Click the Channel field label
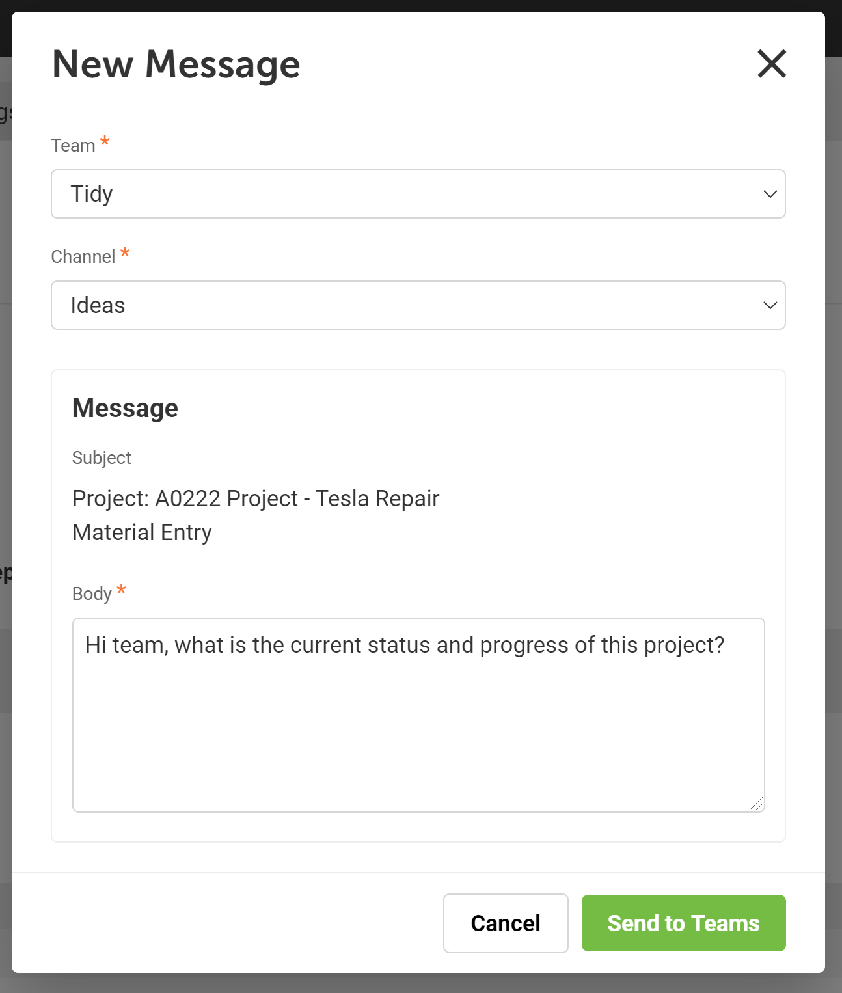Screen dimensions: 842x993 (83, 256)
